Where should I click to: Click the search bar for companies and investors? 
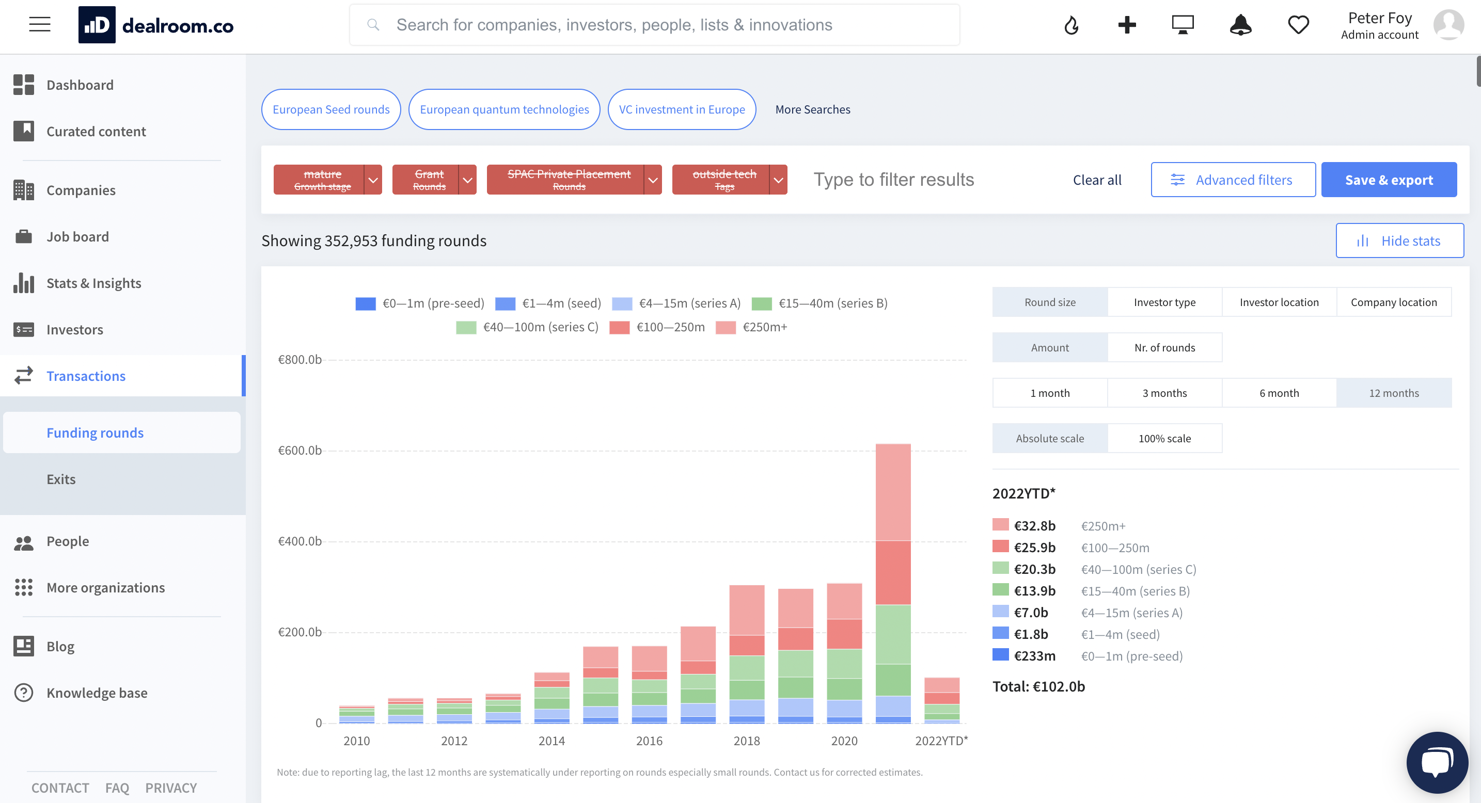click(654, 24)
